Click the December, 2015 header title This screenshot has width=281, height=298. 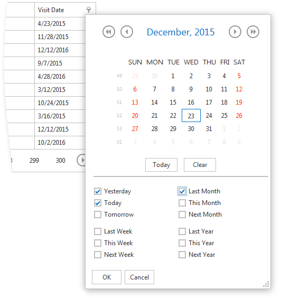pos(181,32)
